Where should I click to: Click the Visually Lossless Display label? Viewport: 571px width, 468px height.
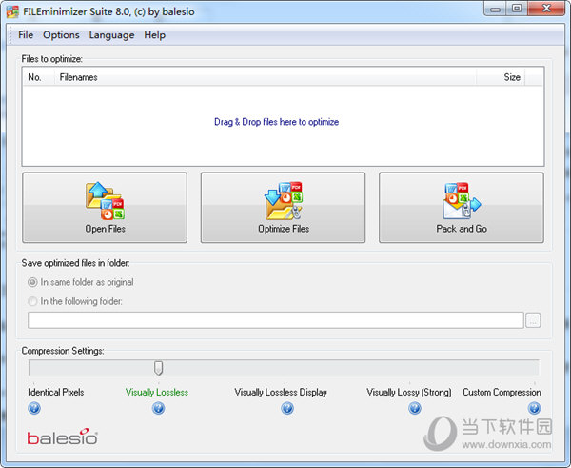point(281,392)
